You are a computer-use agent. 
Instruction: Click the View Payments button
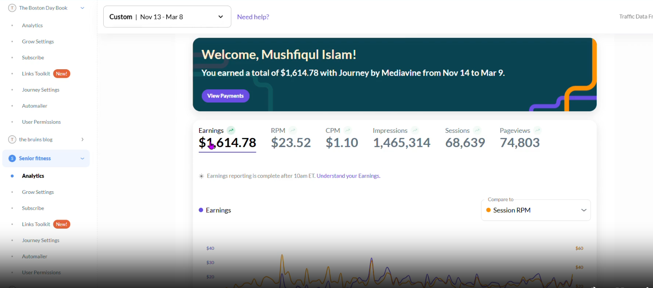point(225,96)
